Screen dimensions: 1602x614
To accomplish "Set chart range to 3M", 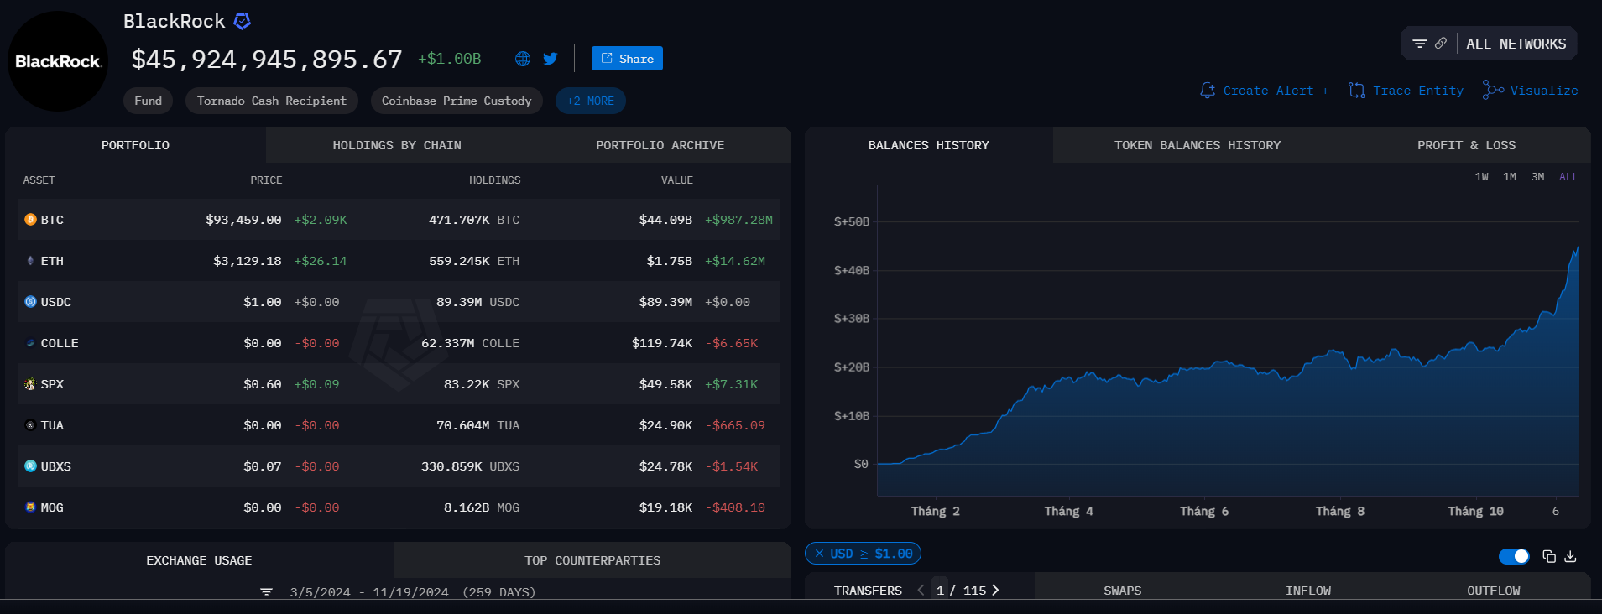I will [1537, 177].
